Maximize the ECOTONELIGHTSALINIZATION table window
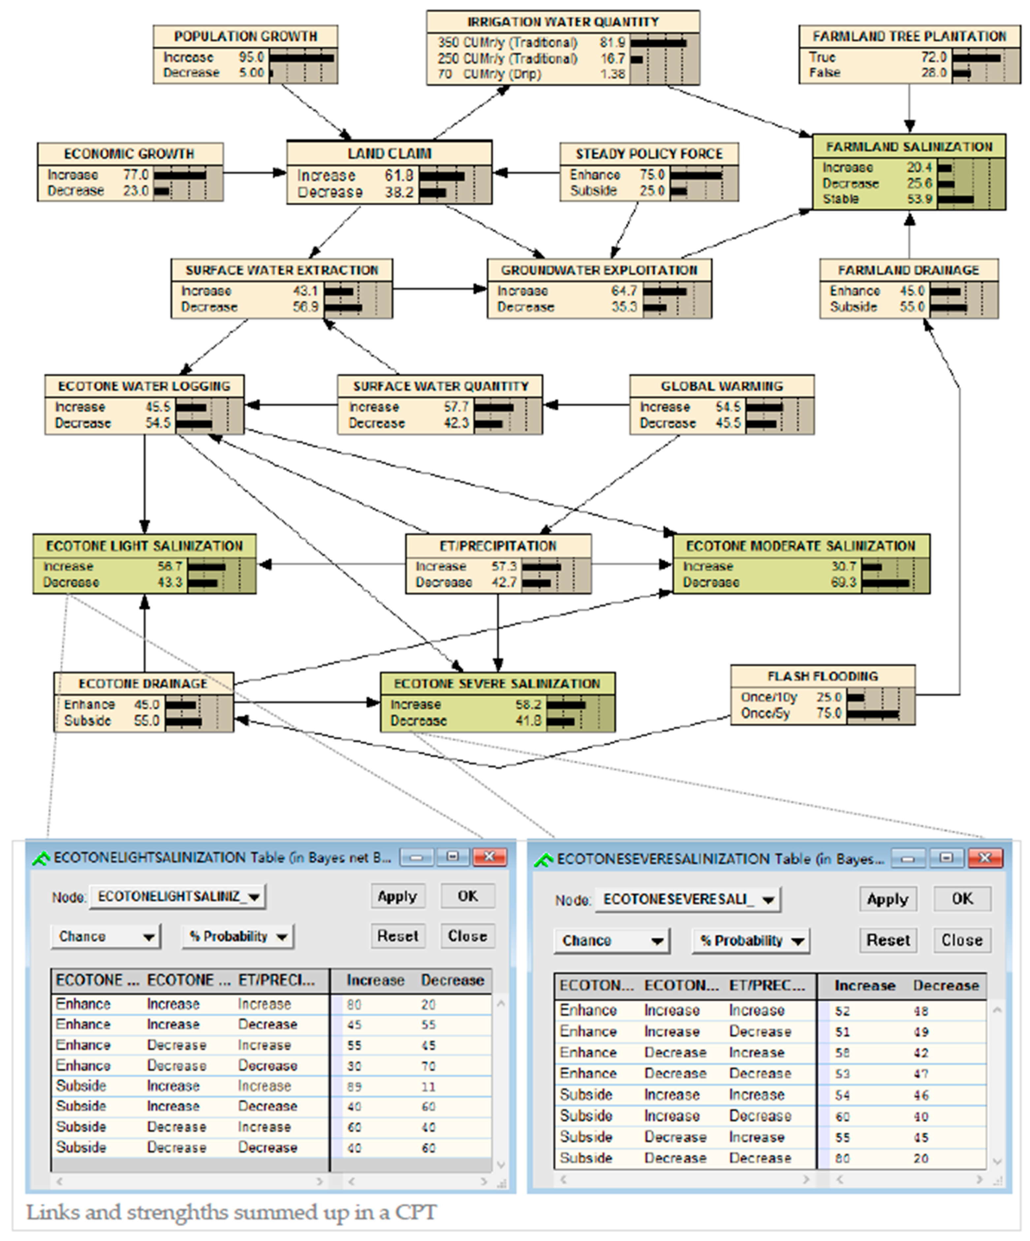The width and height of the screenshot is (1030, 1241). pyautogui.click(x=453, y=858)
